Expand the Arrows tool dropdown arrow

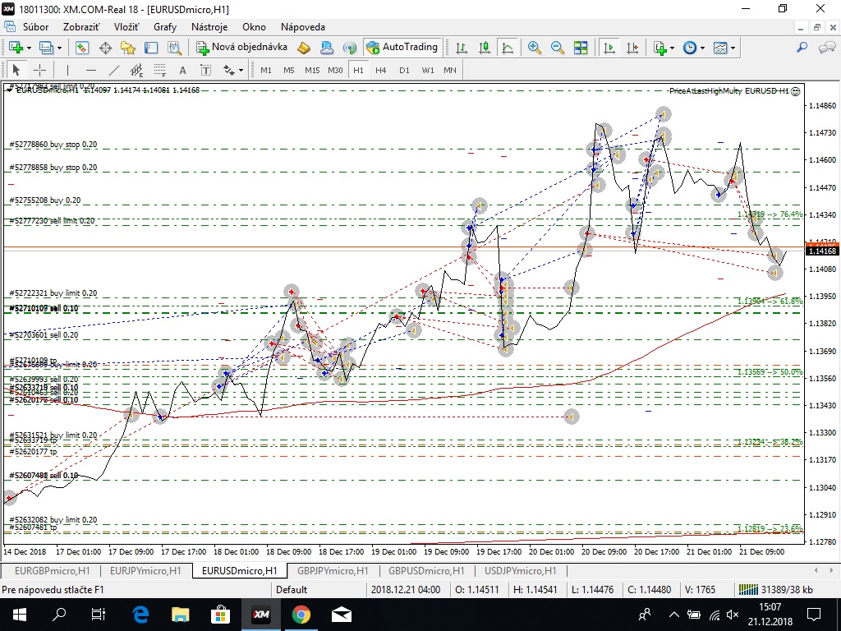pos(241,71)
